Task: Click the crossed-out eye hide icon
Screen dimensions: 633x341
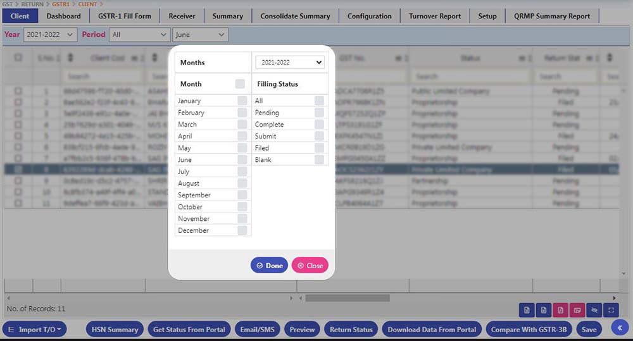Action: (594, 310)
